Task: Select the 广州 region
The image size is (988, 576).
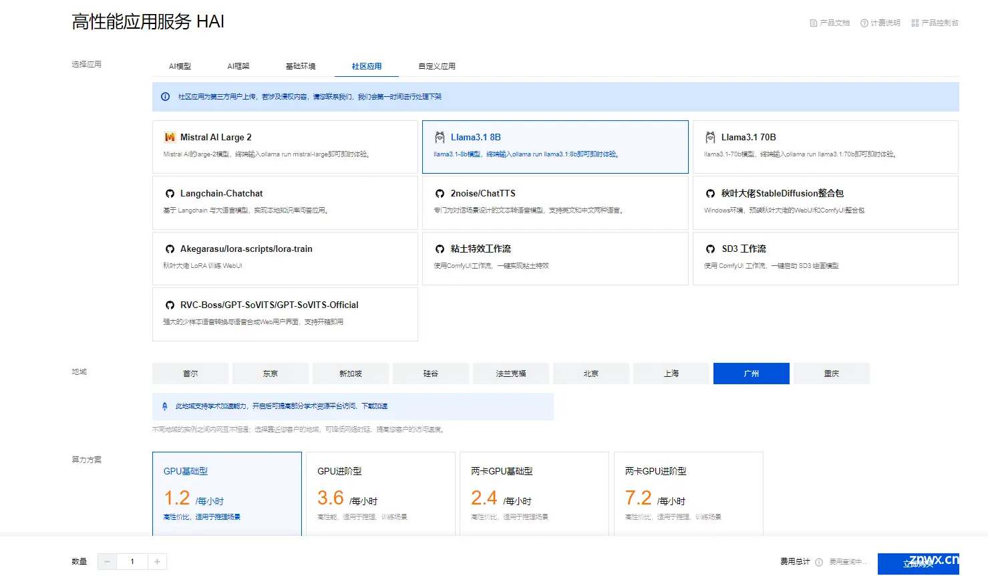Action: 752,374
